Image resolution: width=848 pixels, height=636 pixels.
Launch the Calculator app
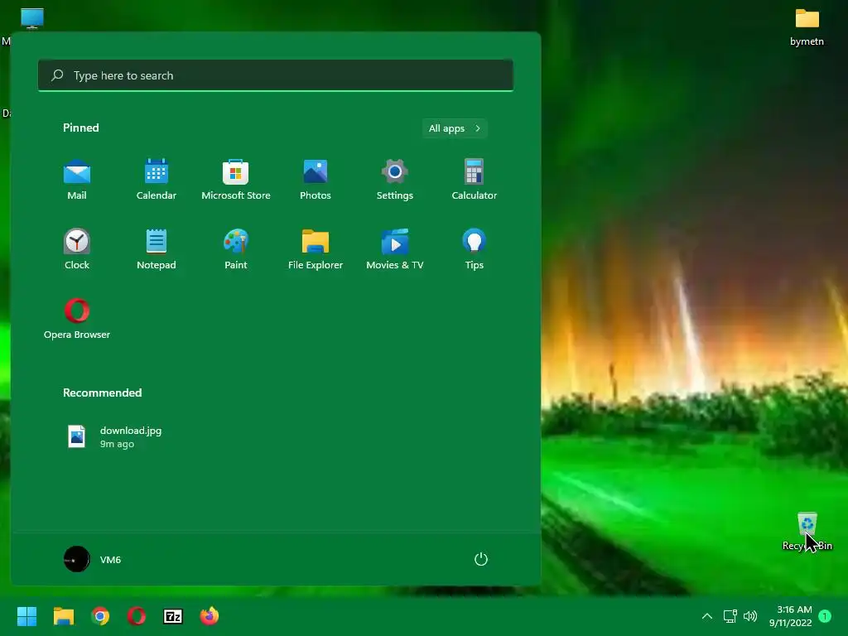click(x=475, y=180)
